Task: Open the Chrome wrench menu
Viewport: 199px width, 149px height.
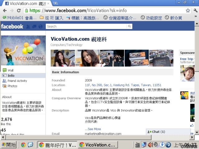Action: click(x=196, y=11)
